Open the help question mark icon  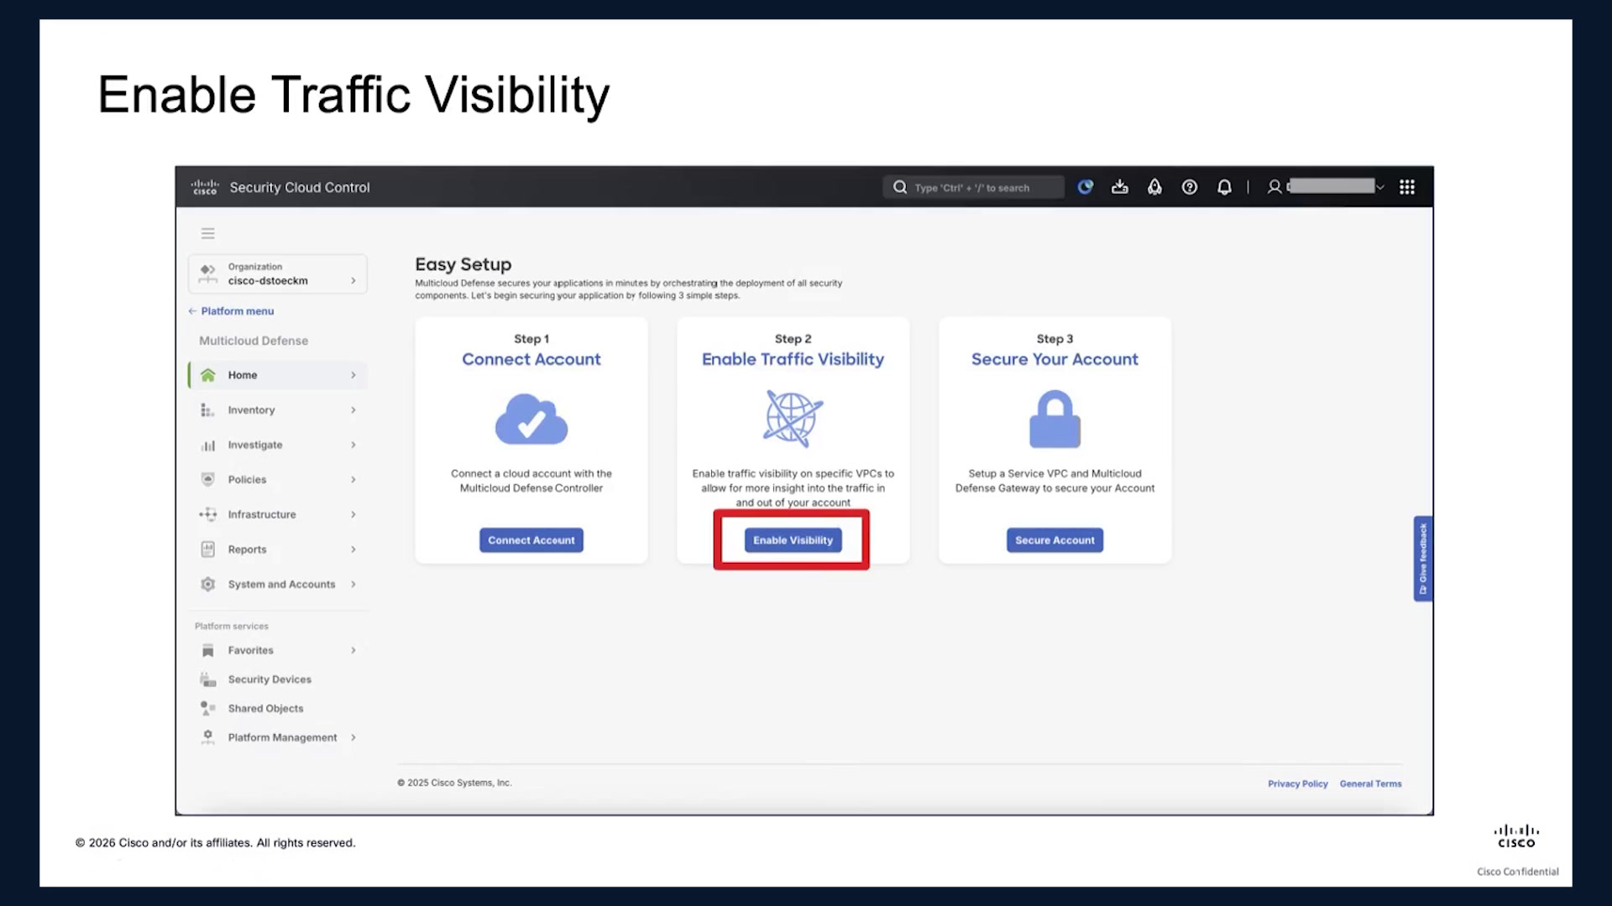coord(1190,187)
